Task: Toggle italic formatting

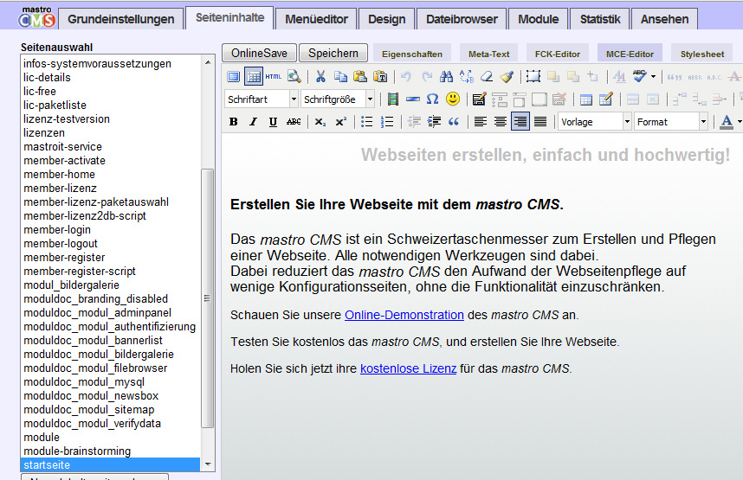Action: pyautogui.click(x=253, y=122)
